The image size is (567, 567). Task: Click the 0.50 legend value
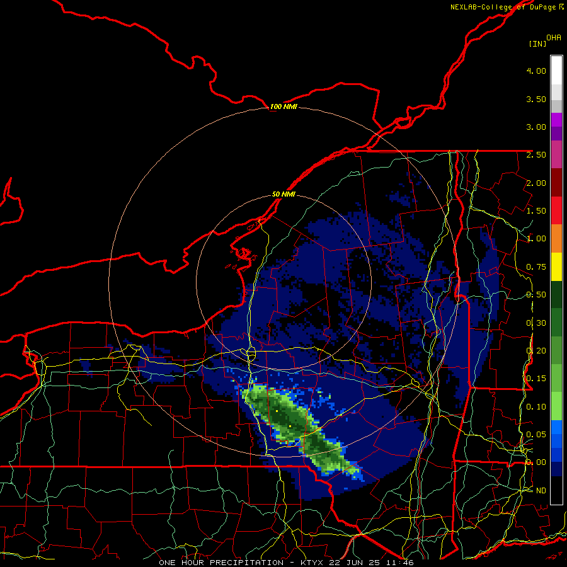pos(536,295)
